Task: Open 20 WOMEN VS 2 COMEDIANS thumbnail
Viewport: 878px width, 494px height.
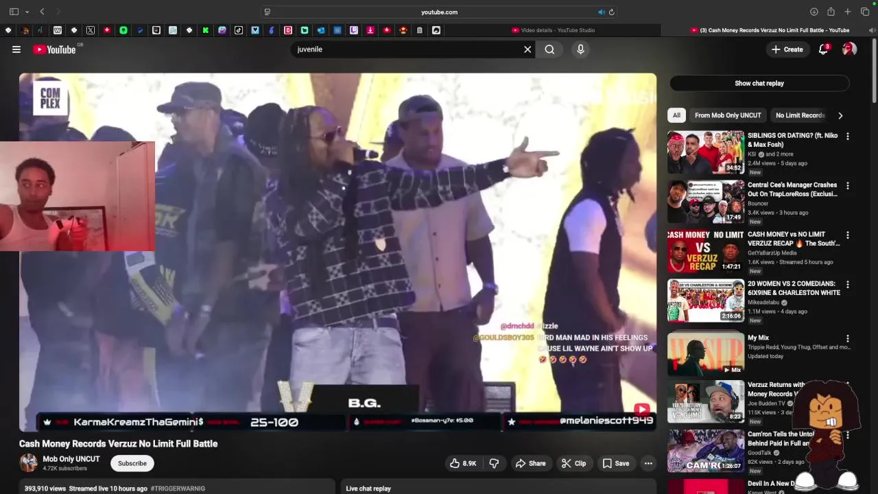Action: coord(706,301)
